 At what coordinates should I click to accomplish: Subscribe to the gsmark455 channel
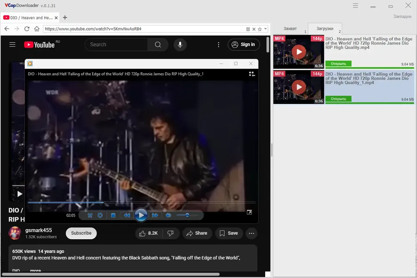[81, 233]
